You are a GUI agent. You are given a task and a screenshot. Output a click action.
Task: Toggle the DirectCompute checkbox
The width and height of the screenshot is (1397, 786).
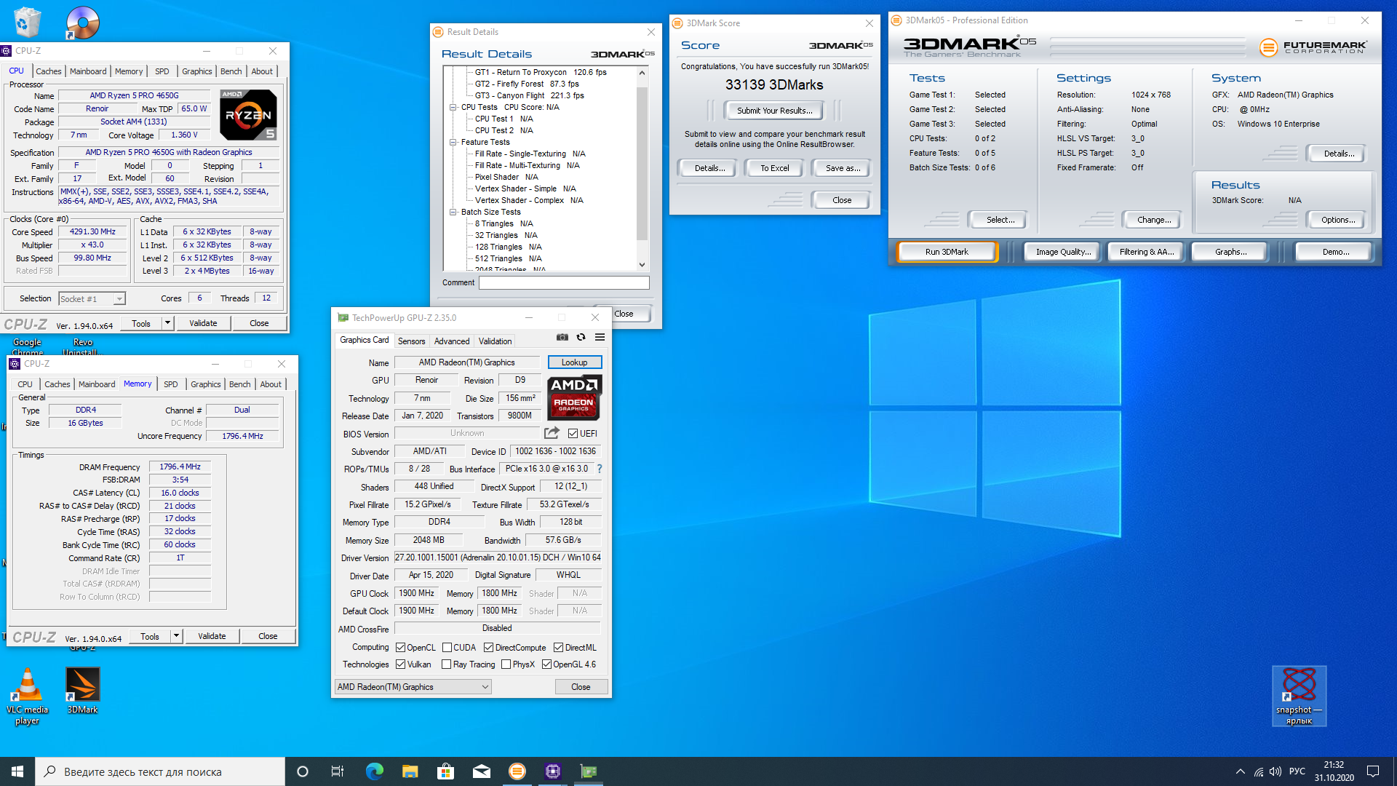tap(488, 648)
